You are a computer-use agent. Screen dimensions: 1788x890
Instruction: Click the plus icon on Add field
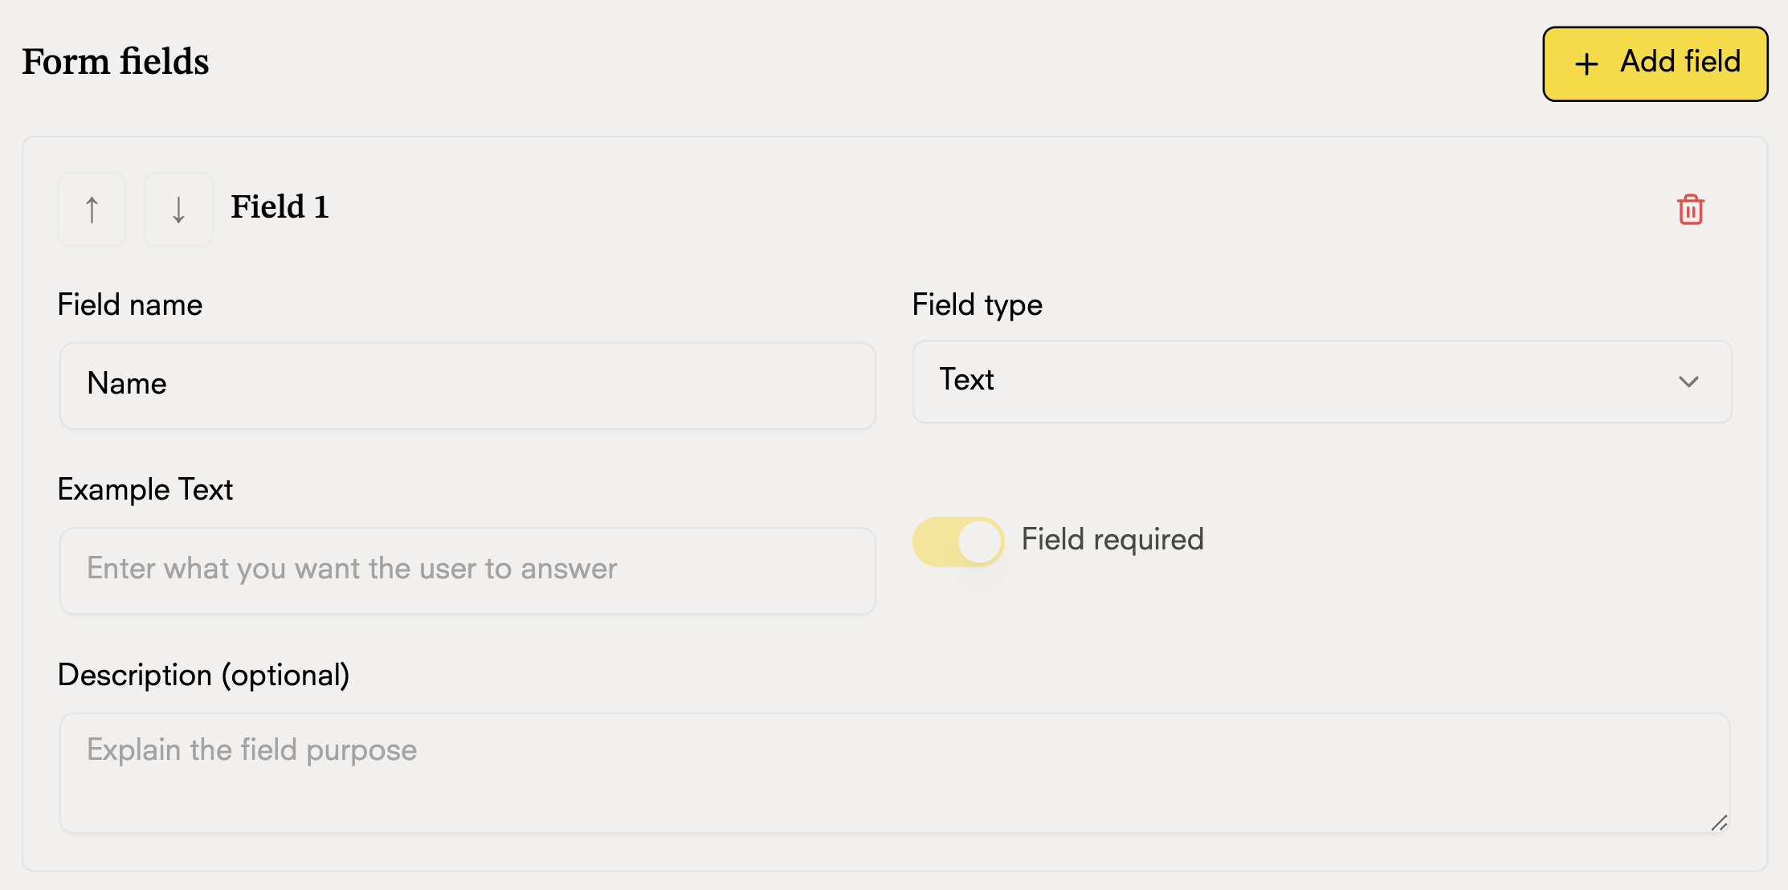pyautogui.click(x=1586, y=64)
